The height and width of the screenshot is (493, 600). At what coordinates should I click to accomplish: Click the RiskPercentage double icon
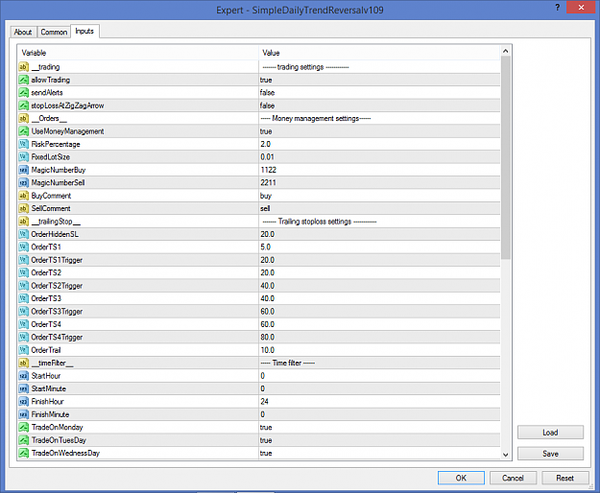(x=24, y=144)
